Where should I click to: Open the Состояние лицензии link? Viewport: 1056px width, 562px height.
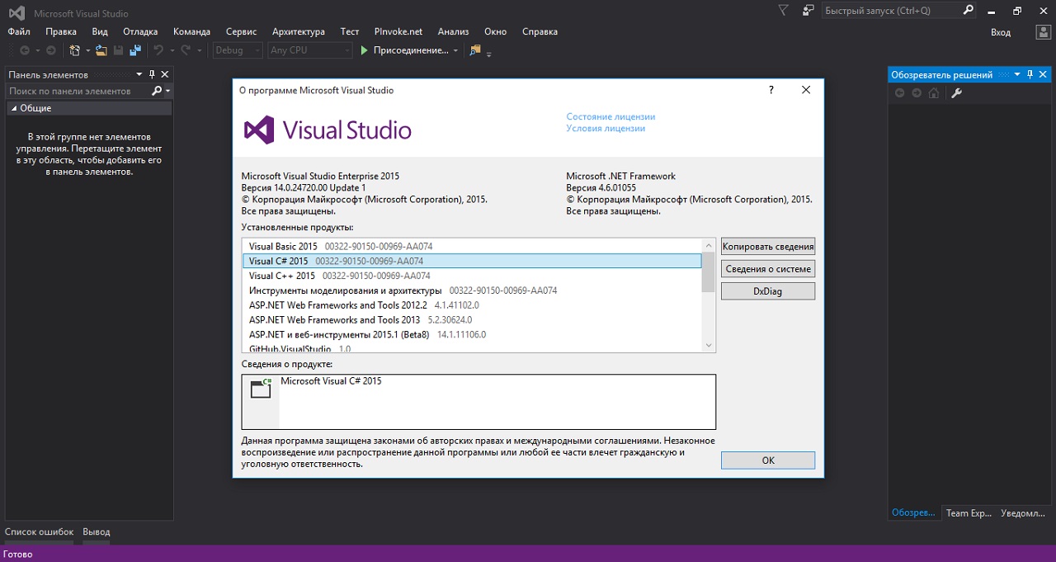[610, 117]
